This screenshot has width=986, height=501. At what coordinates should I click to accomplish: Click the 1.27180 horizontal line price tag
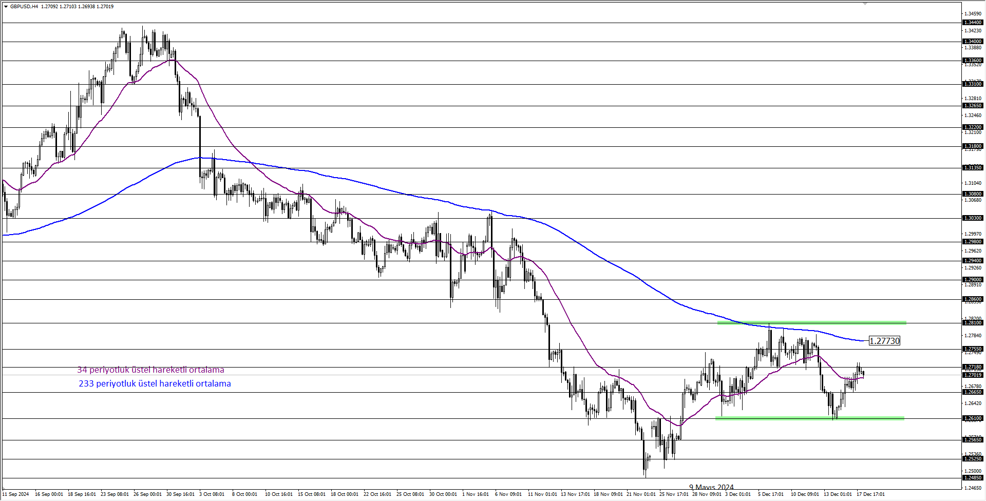pos(973,367)
